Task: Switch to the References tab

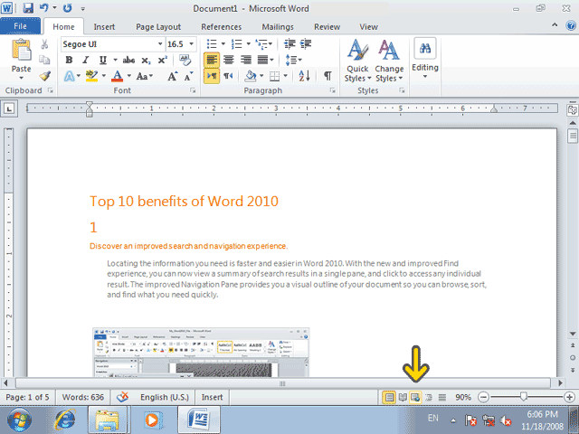Action: pyautogui.click(x=221, y=27)
